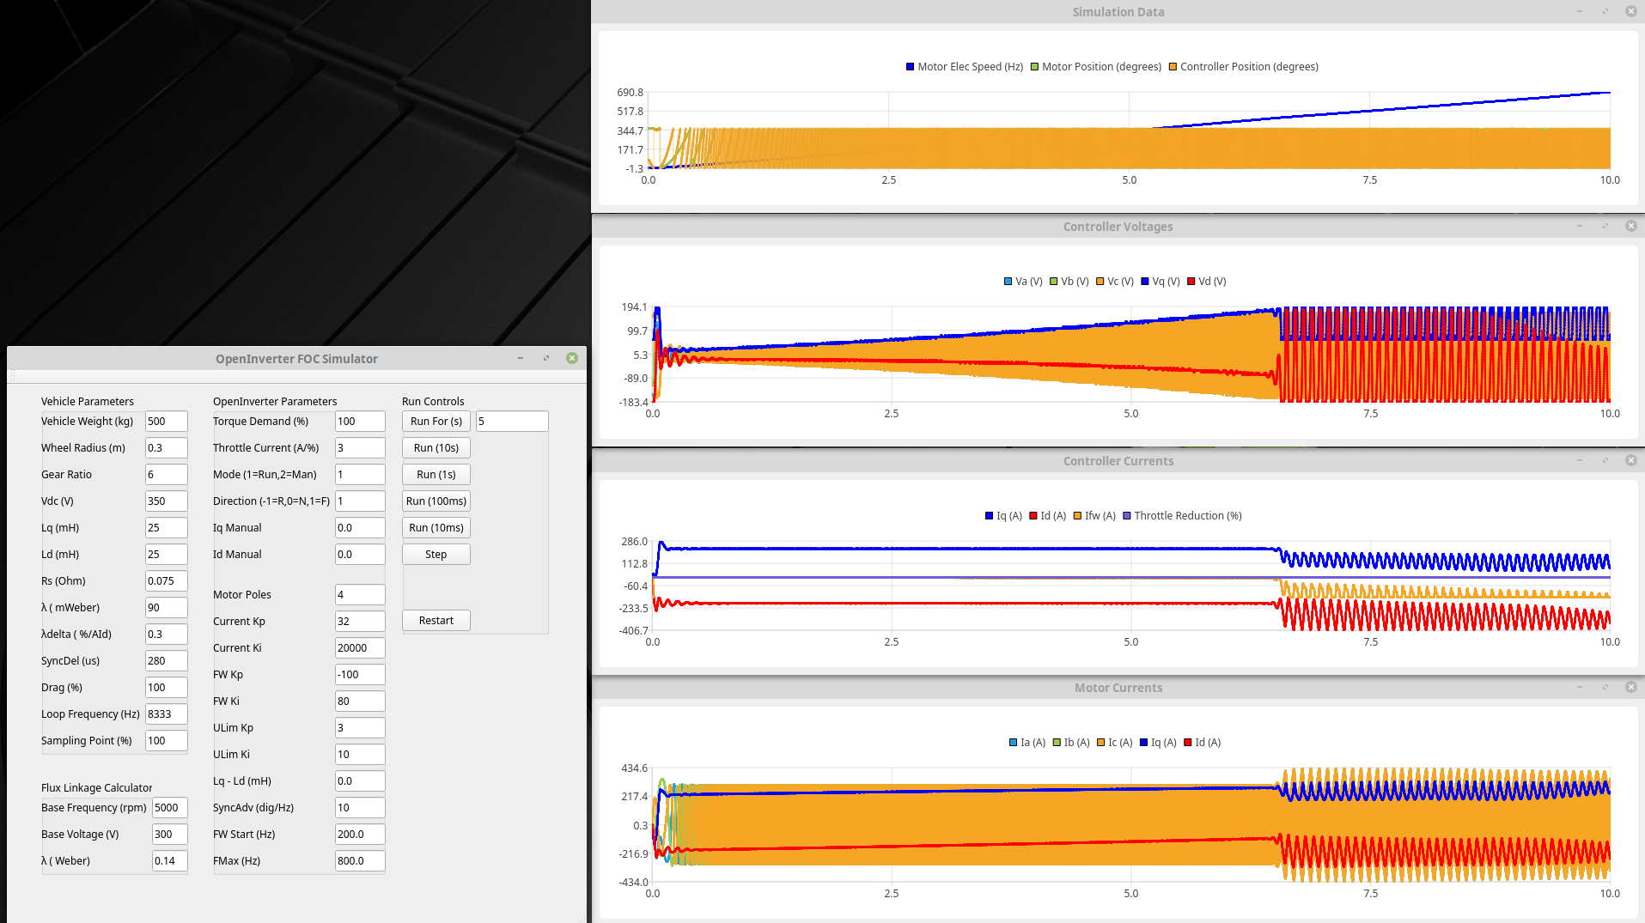Toggle Motor Elec Speed legend swatch

(910, 67)
